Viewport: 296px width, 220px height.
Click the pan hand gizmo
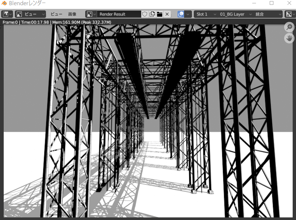tap(289, 38)
